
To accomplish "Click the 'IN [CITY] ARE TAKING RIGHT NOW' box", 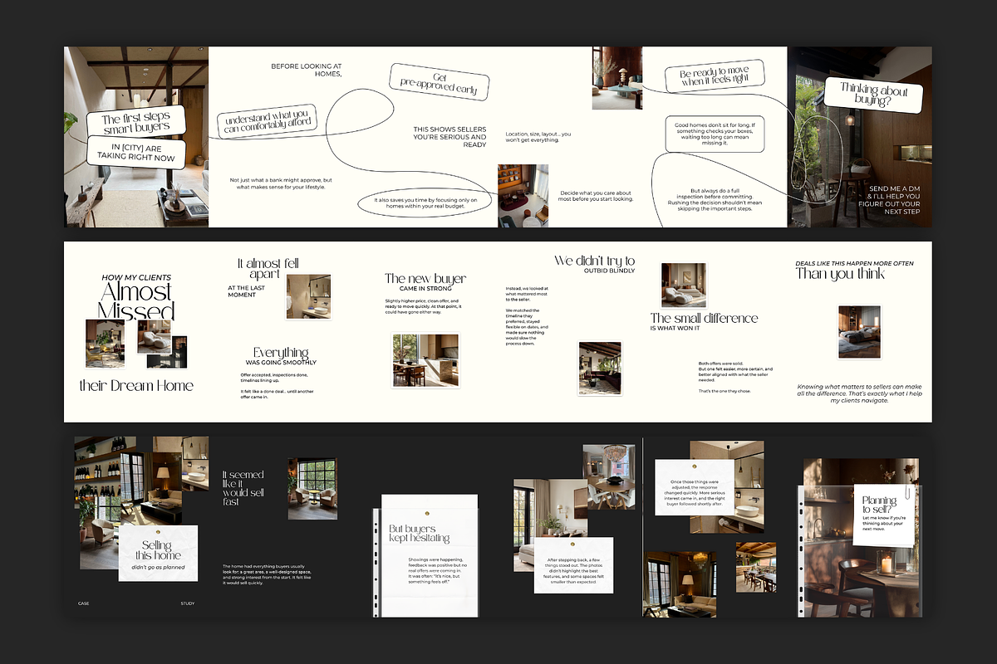I will point(137,152).
